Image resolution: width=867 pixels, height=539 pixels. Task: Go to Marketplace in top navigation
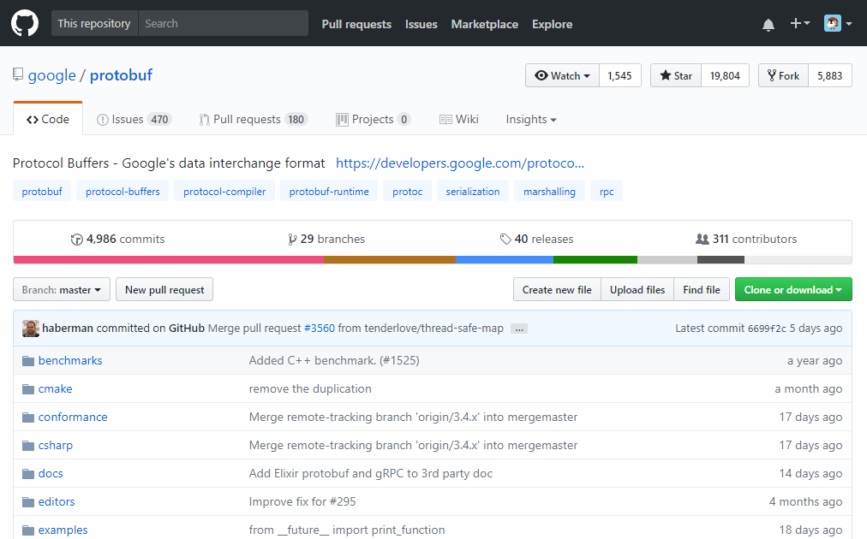click(484, 24)
